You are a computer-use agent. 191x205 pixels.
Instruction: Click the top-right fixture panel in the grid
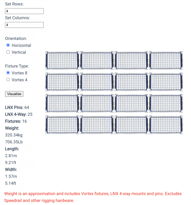pyautogui.click(x=166, y=61)
